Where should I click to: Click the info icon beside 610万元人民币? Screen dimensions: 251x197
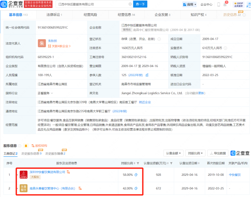point(226,48)
